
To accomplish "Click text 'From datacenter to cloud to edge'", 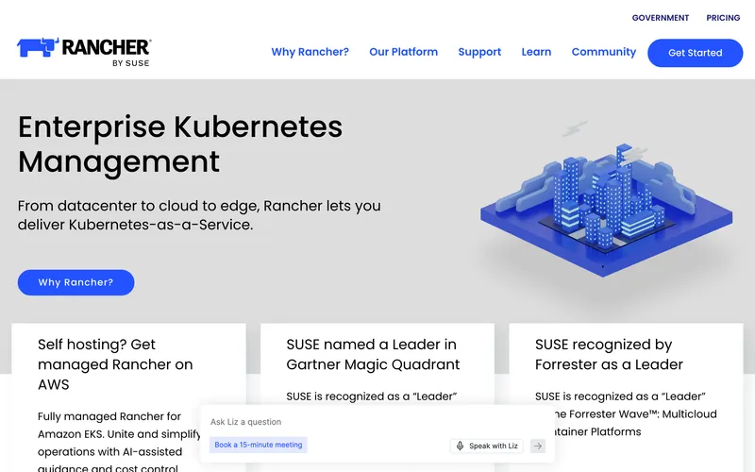I will pyautogui.click(x=139, y=206).
